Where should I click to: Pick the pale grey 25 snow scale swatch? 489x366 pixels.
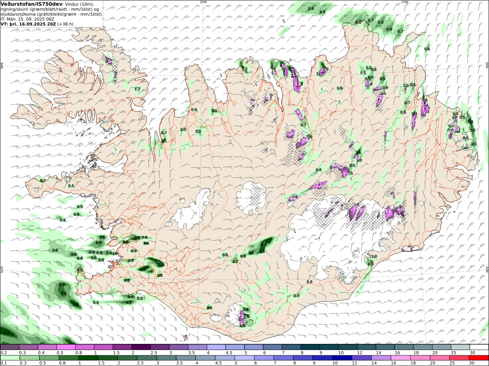pyautogui.click(x=460, y=347)
